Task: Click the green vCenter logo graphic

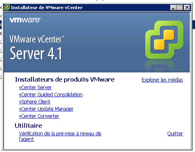Action: [x=164, y=40]
